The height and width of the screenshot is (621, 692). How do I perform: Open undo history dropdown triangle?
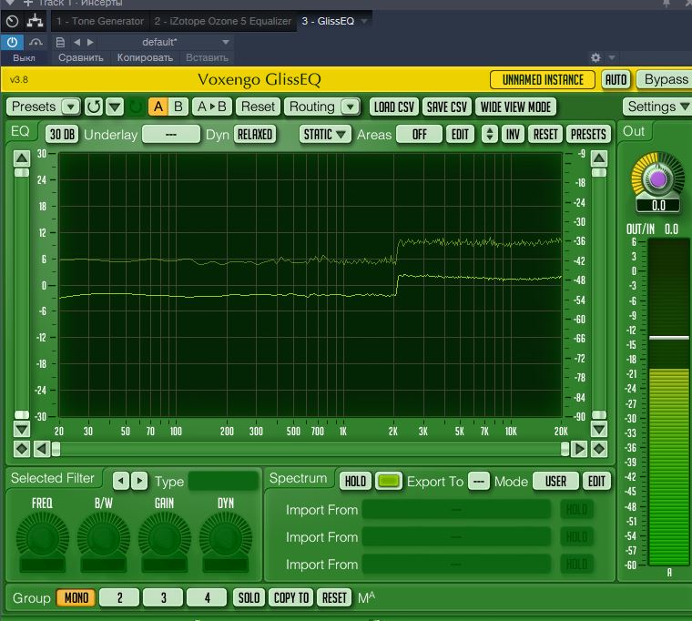point(116,107)
